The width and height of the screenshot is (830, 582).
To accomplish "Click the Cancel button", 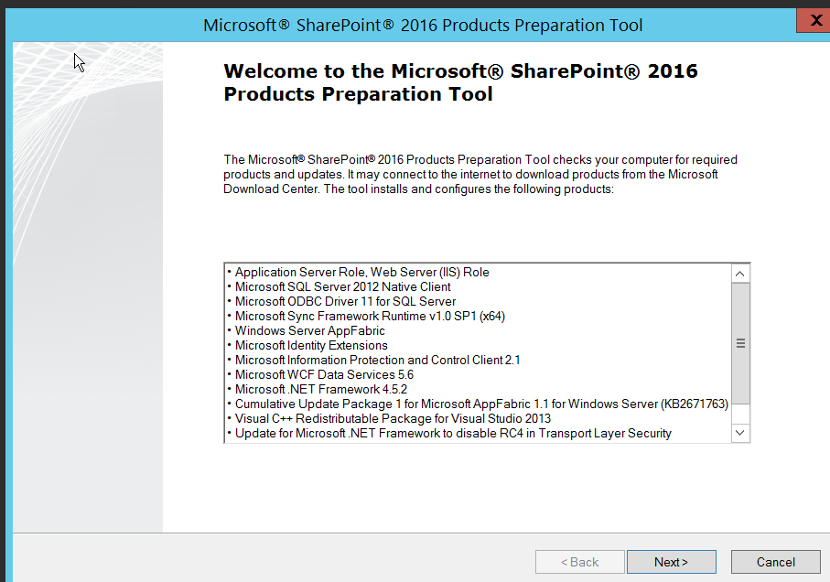I will [x=775, y=562].
